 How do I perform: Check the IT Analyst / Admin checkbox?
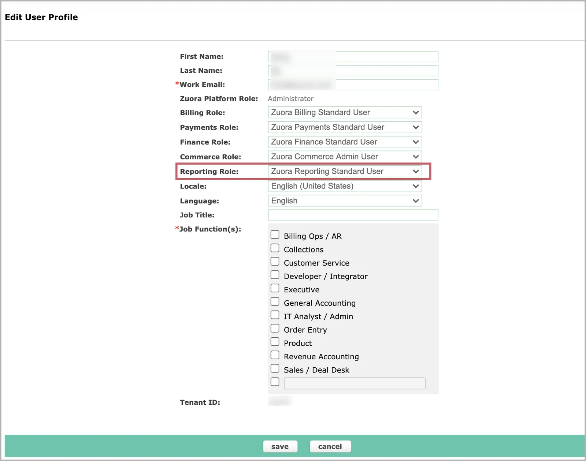[x=275, y=315]
